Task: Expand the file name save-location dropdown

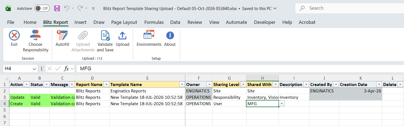Action: click(275, 8)
